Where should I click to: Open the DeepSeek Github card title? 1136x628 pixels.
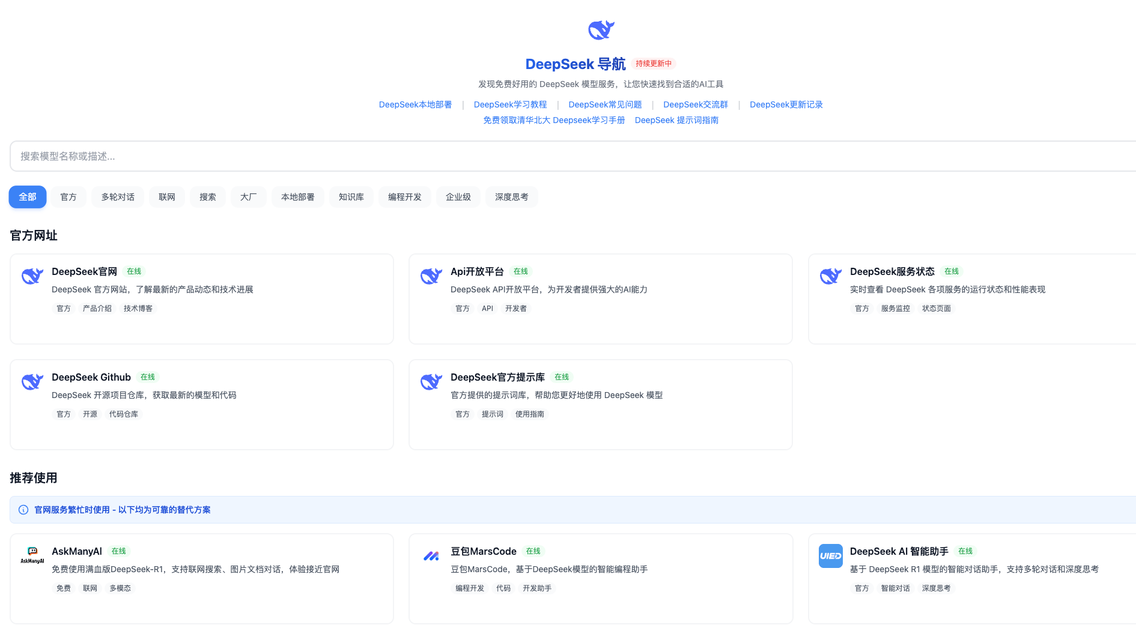91,377
